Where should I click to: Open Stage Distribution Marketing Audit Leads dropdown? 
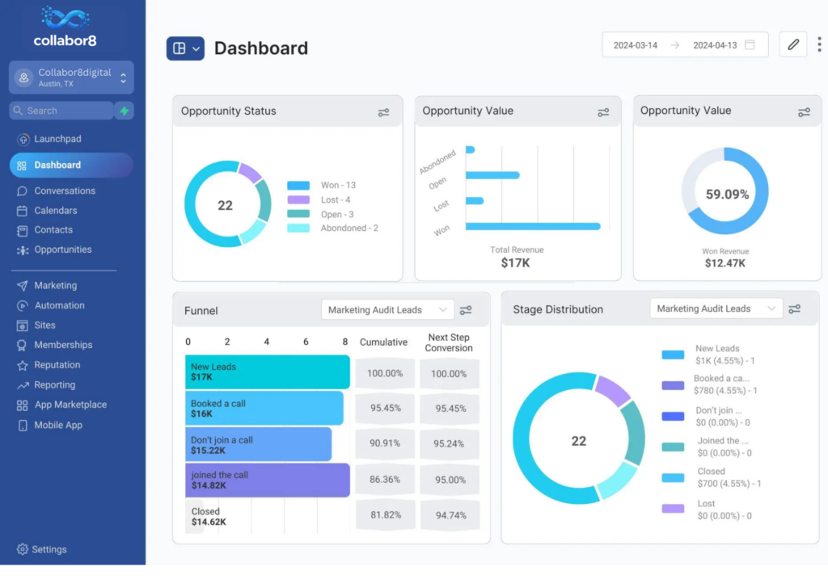click(716, 308)
